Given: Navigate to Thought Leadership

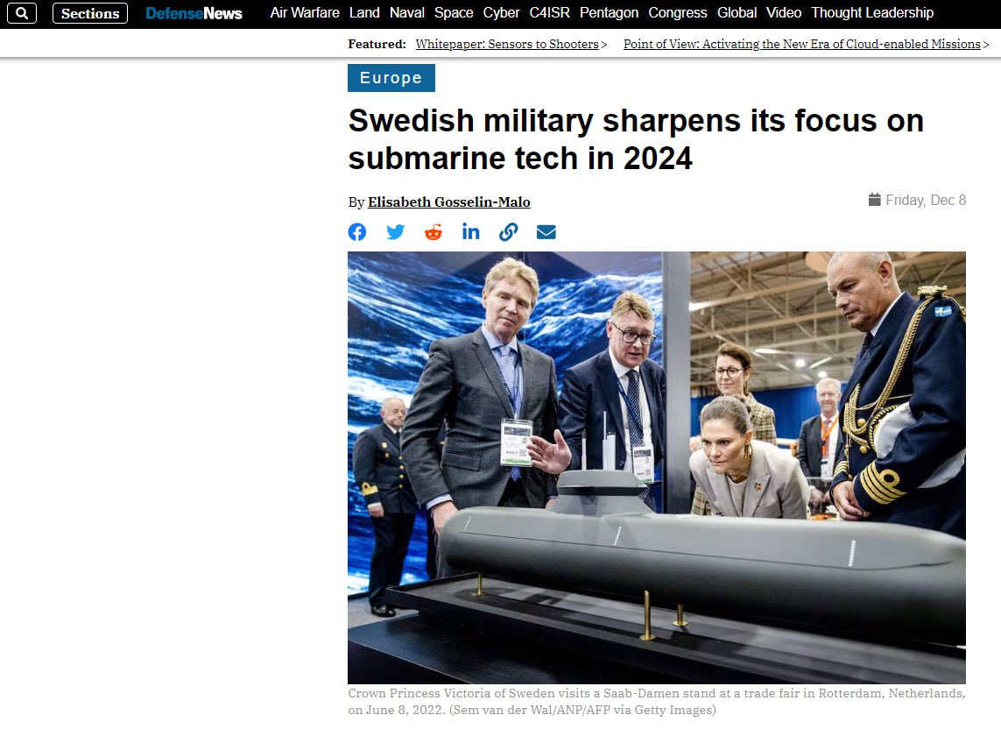Looking at the screenshot, I should pyautogui.click(x=872, y=13).
